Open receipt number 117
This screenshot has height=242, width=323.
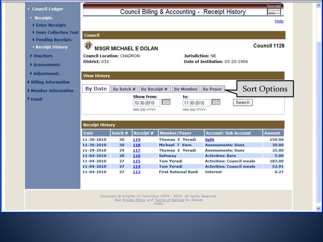coord(137,150)
